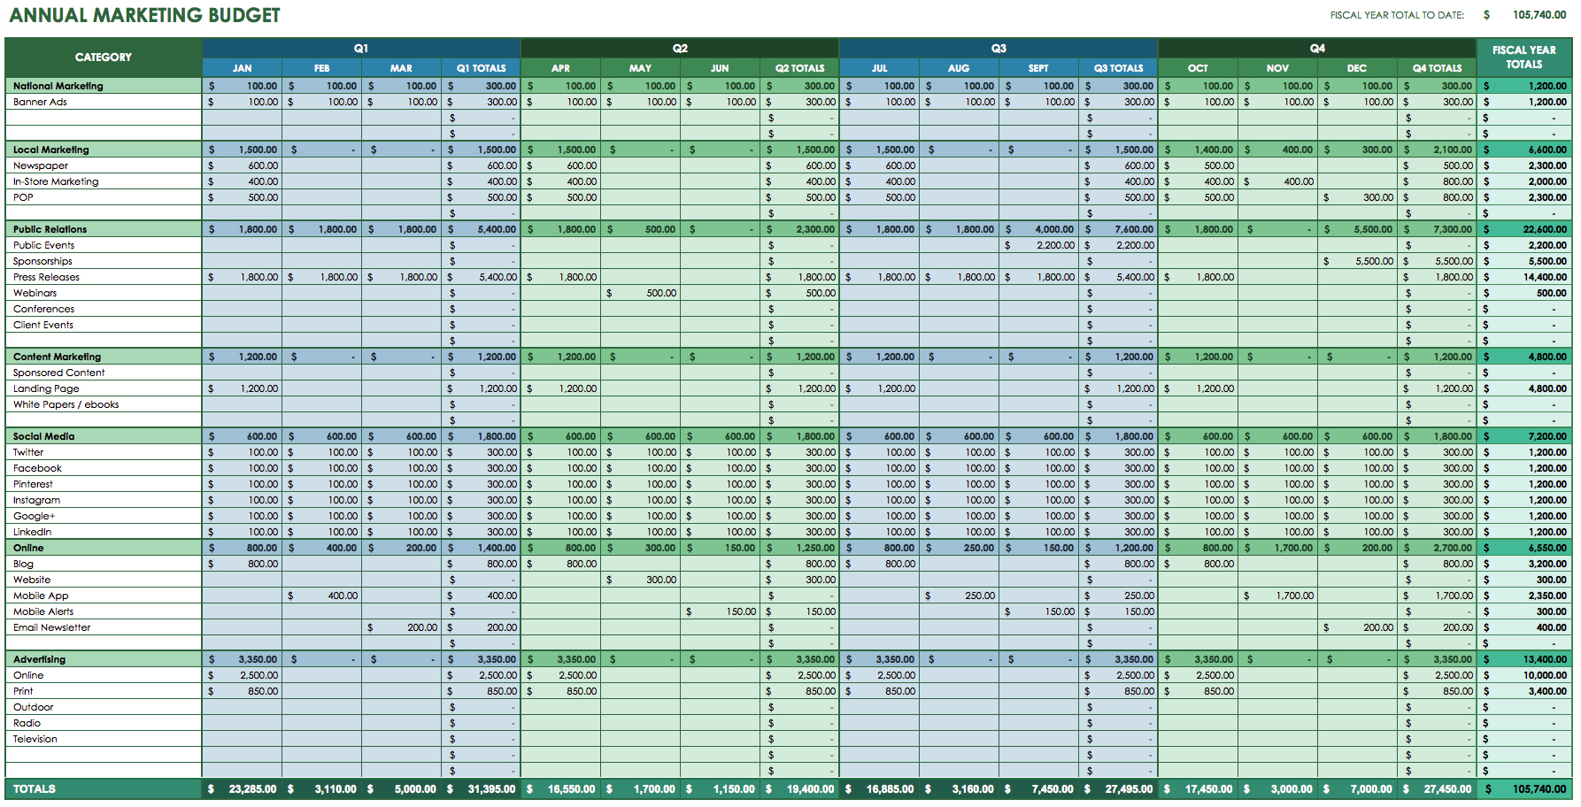Select the grand total 105,740.00 bottom cell

[x=1524, y=788]
